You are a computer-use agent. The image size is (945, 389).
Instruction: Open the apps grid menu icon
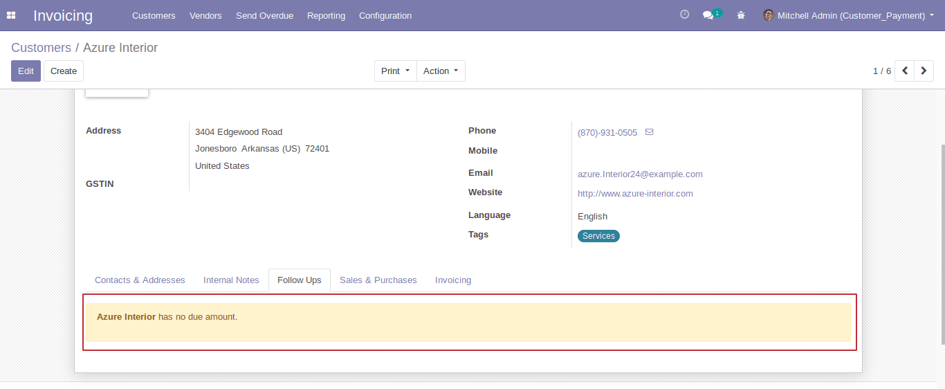click(11, 15)
